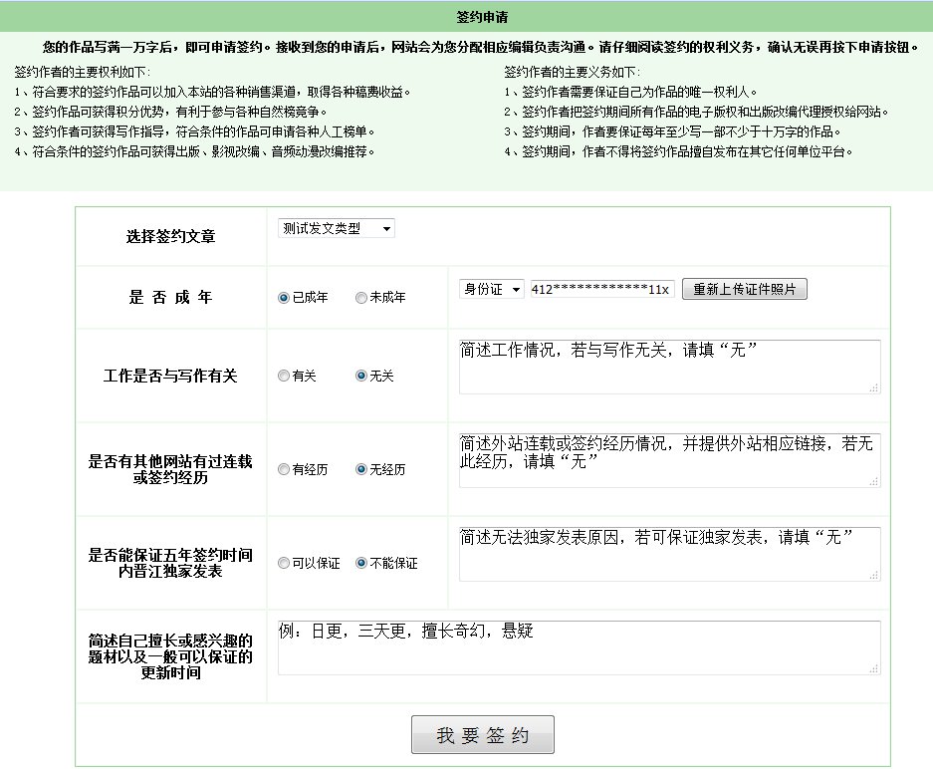Choose 可以保证 for five-year exclusive publishing
Image resolution: width=933 pixels, height=769 pixels.
pyautogui.click(x=284, y=563)
